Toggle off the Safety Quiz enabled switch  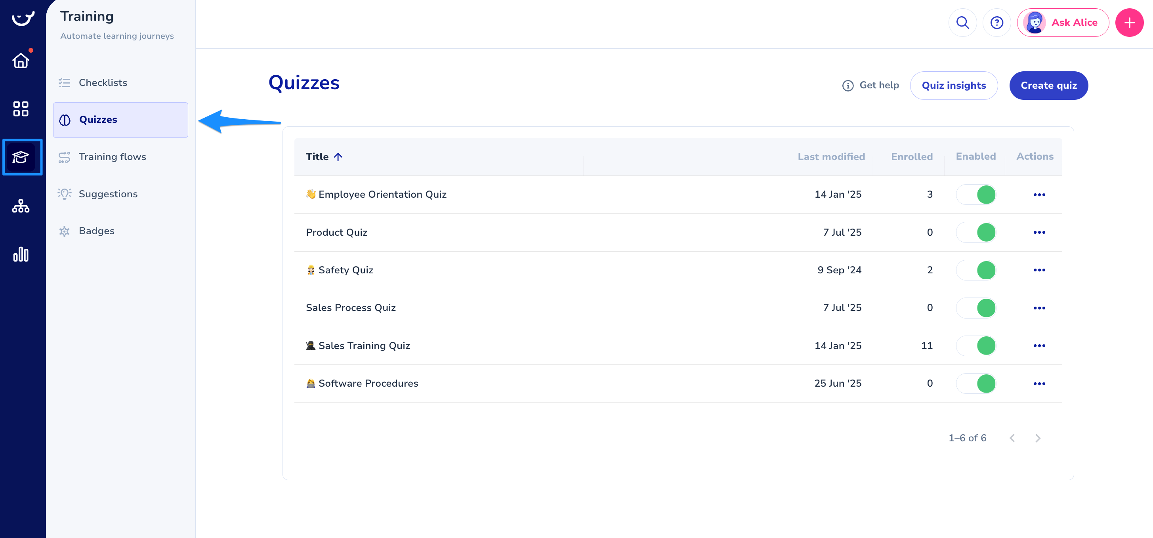(x=976, y=270)
